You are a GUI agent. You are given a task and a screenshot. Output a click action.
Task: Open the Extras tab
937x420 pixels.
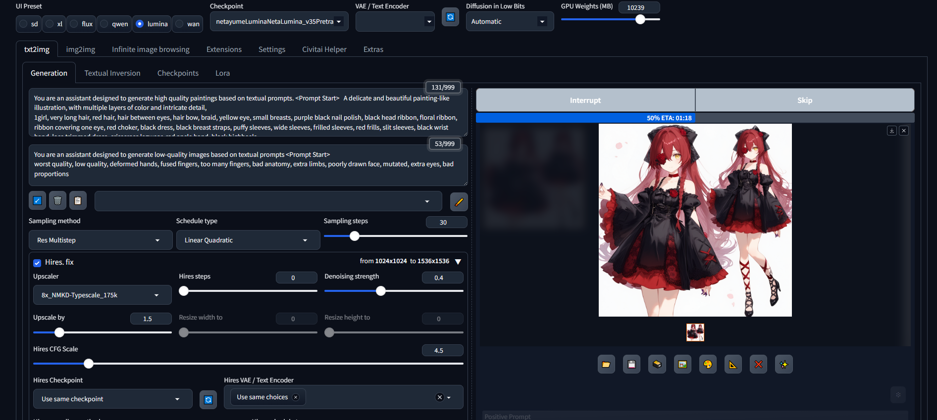point(373,49)
